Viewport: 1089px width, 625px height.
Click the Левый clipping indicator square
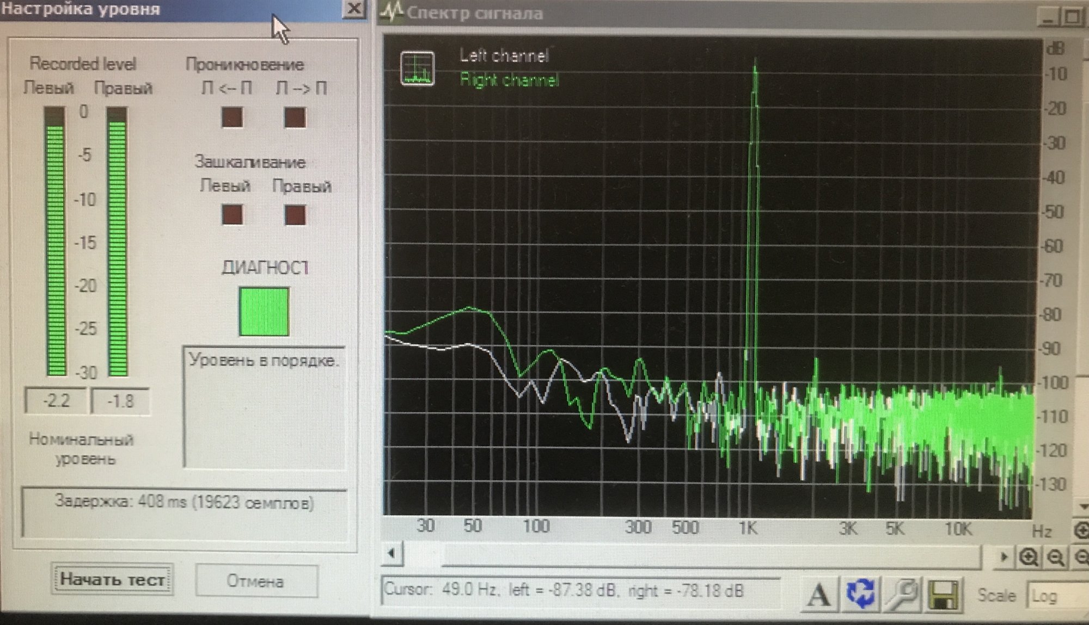click(x=232, y=215)
